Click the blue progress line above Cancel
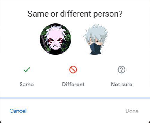The image size is (150, 123). coord(75,98)
